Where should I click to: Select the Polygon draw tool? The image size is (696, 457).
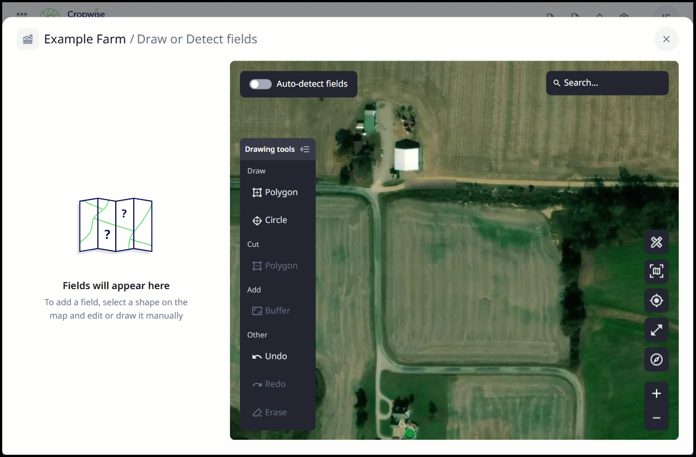[275, 192]
